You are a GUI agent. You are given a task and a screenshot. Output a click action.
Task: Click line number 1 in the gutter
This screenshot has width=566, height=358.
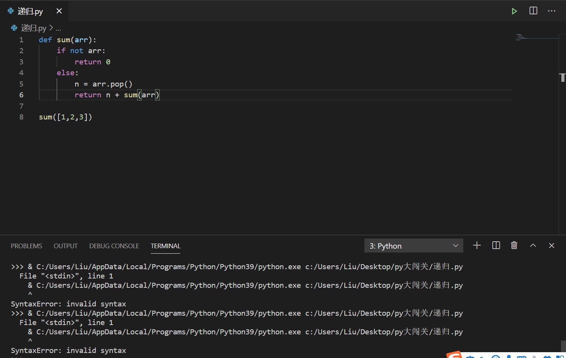coord(21,40)
